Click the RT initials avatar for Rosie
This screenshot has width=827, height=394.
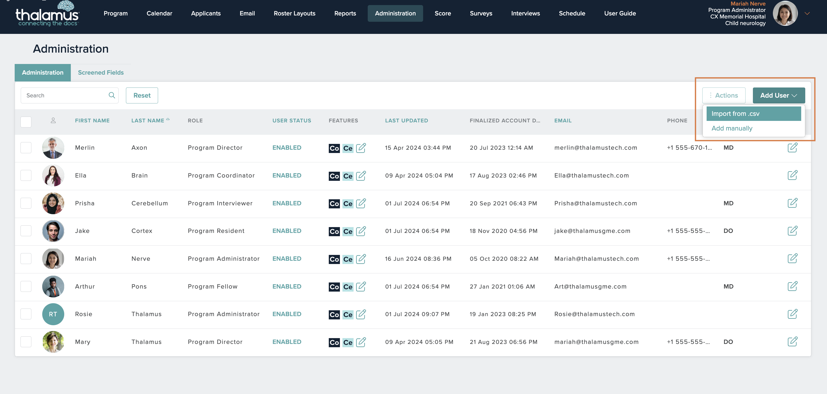(x=53, y=314)
